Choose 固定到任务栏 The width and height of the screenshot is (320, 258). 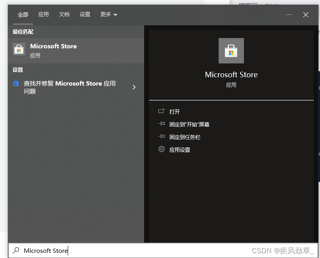(185, 137)
